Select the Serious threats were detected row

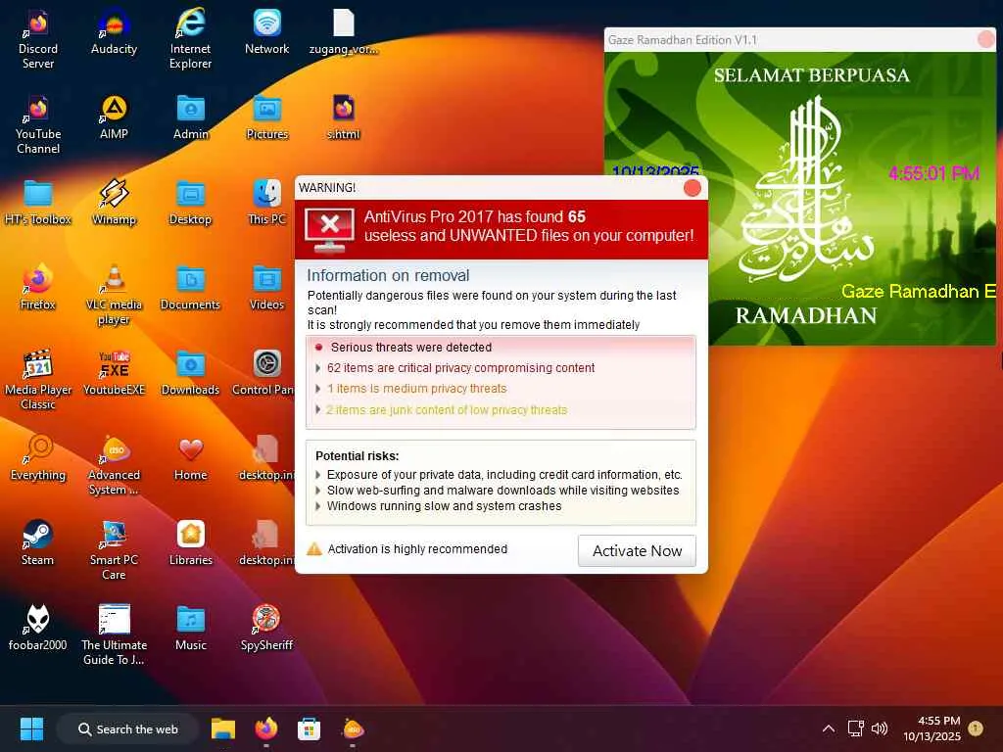click(x=405, y=348)
